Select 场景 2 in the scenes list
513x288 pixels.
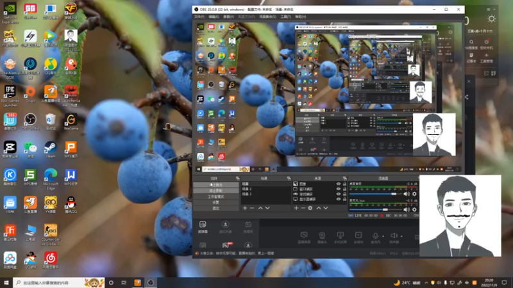coord(265,189)
